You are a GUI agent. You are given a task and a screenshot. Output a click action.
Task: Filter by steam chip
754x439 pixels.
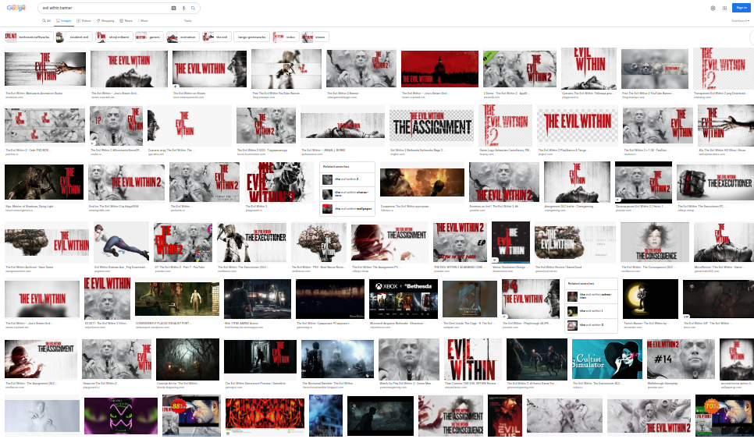point(315,37)
